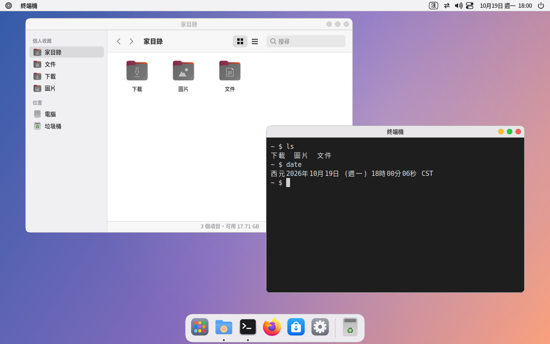Open the date and time in top bar
The image size is (550, 344).
pyautogui.click(x=506, y=6)
